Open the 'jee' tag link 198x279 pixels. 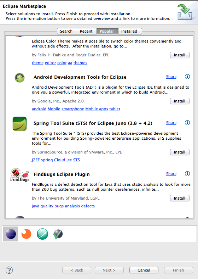[x=69, y=160]
